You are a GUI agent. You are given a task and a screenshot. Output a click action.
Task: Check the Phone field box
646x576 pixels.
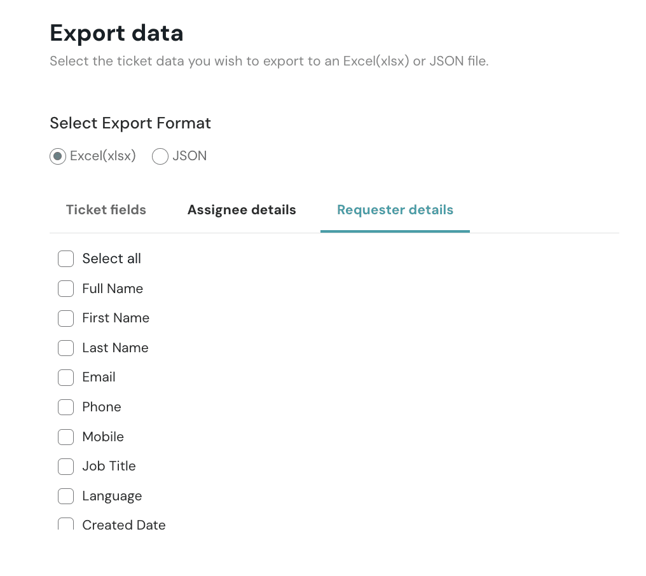coord(66,407)
